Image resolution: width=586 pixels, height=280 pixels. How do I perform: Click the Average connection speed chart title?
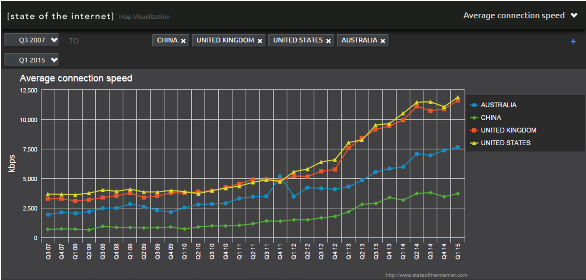(x=76, y=78)
